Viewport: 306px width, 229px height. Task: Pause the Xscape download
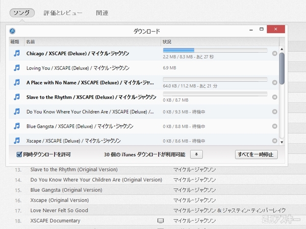274,140
